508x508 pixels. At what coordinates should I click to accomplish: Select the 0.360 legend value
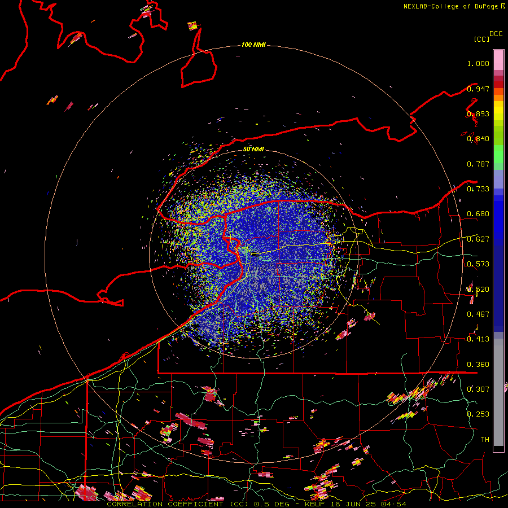tap(478, 365)
